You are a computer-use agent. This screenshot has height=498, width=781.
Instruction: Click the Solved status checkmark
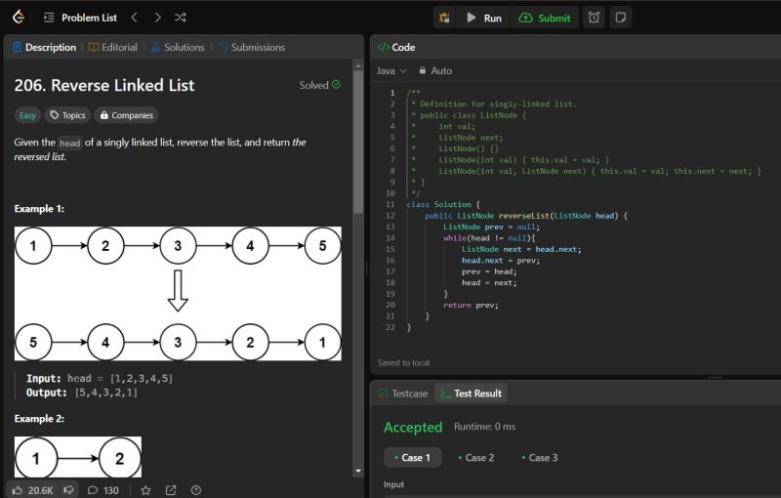click(336, 85)
